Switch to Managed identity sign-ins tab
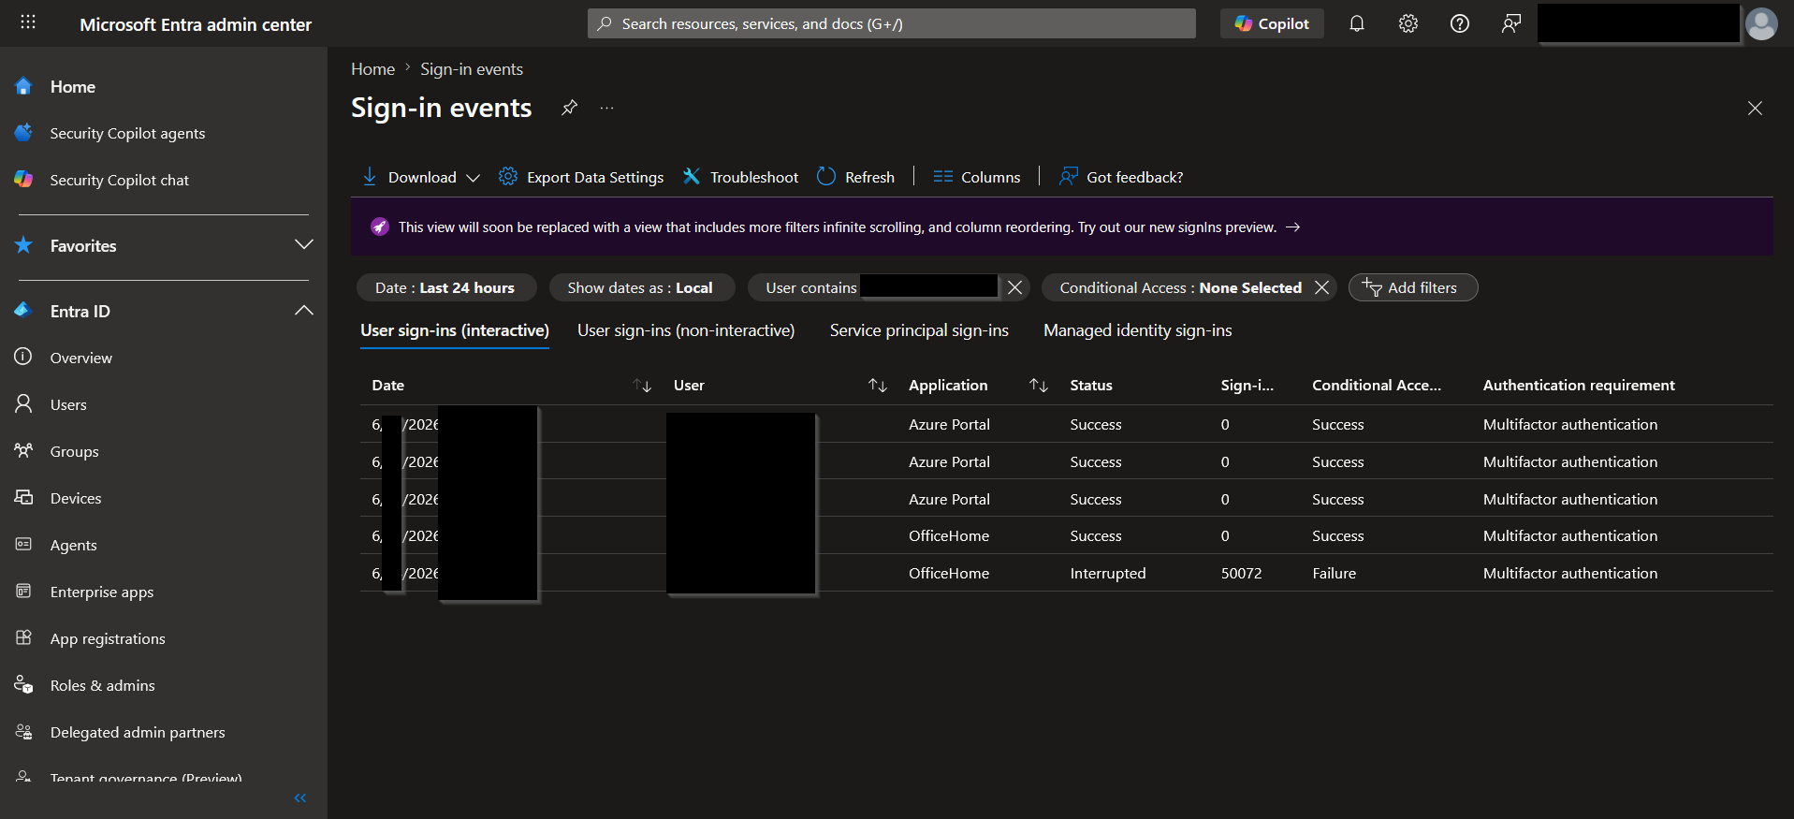Image resolution: width=1794 pixels, height=819 pixels. [x=1137, y=330]
